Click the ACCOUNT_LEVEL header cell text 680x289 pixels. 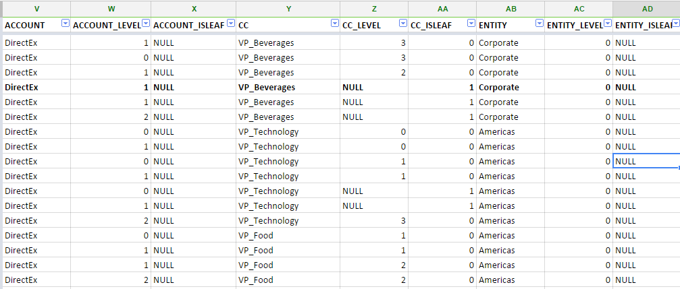(x=107, y=26)
